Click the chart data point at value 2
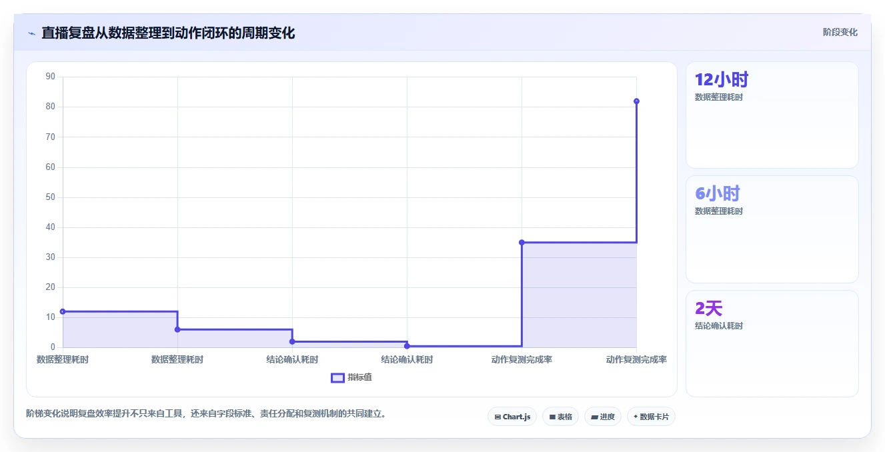This screenshot has height=452, width=885. click(x=292, y=341)
